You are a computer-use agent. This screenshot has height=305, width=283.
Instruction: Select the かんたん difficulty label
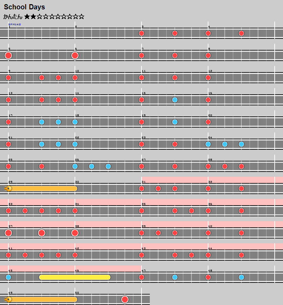coord(13,17)
